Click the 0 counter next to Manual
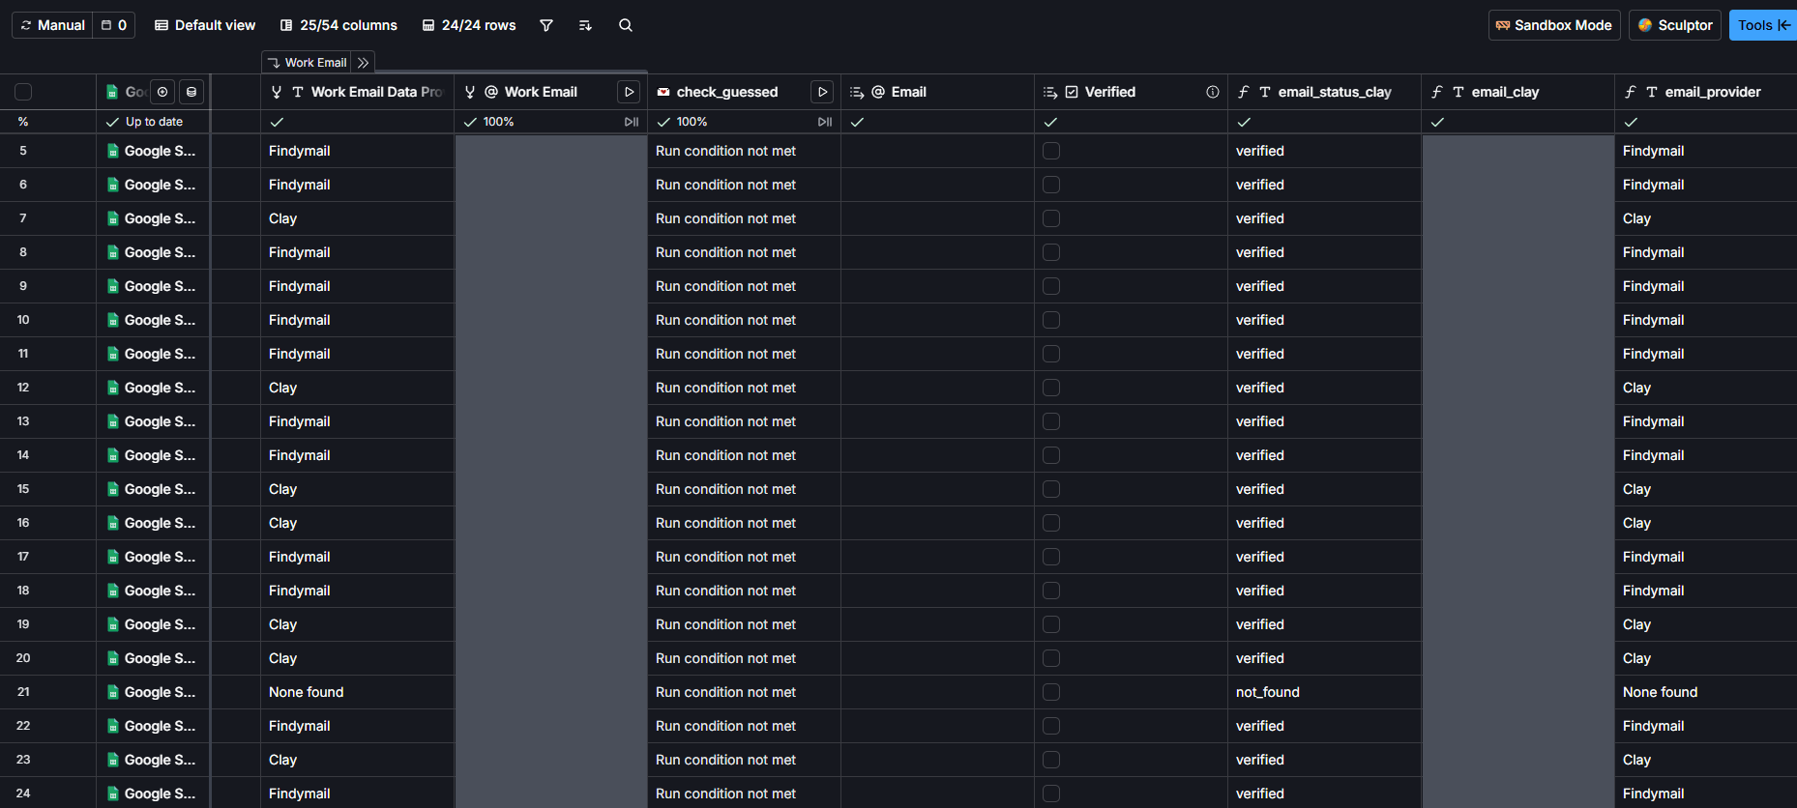Image resolution: width=1797 pixels, height=808 pixels. (114, 25)
